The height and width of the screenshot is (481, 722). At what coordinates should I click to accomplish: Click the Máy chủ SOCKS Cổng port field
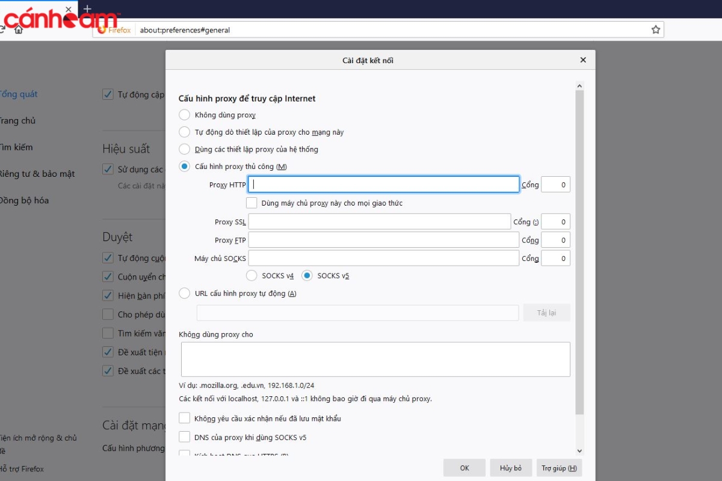pyautogui.click(x=555, y=258)
